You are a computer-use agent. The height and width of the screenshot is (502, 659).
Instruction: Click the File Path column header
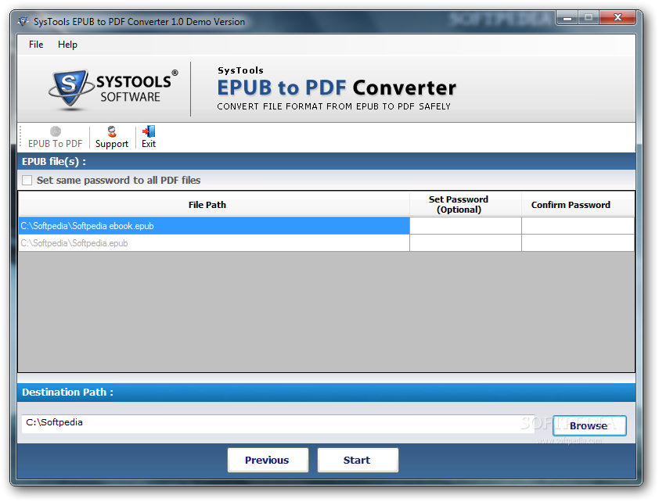point(214,204)
